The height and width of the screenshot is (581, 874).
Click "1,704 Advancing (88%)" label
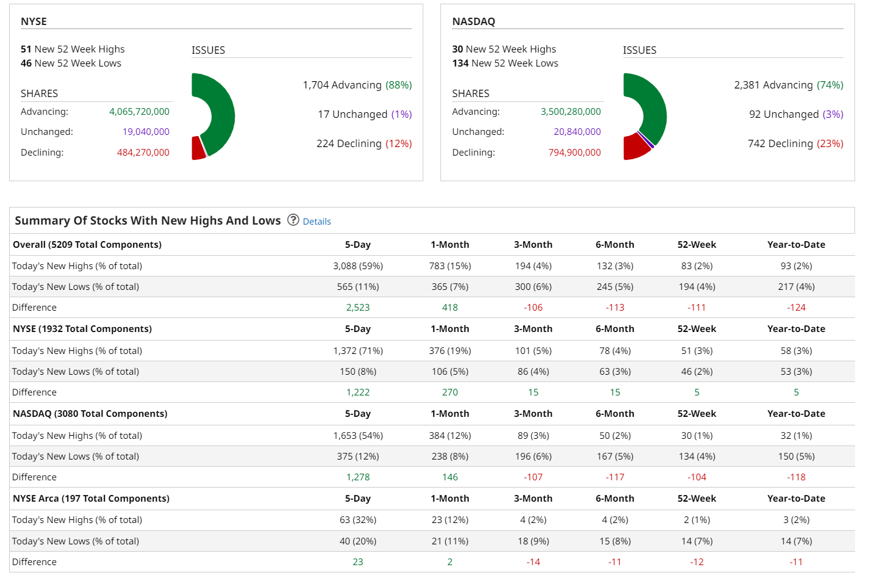tap(357, 85)
